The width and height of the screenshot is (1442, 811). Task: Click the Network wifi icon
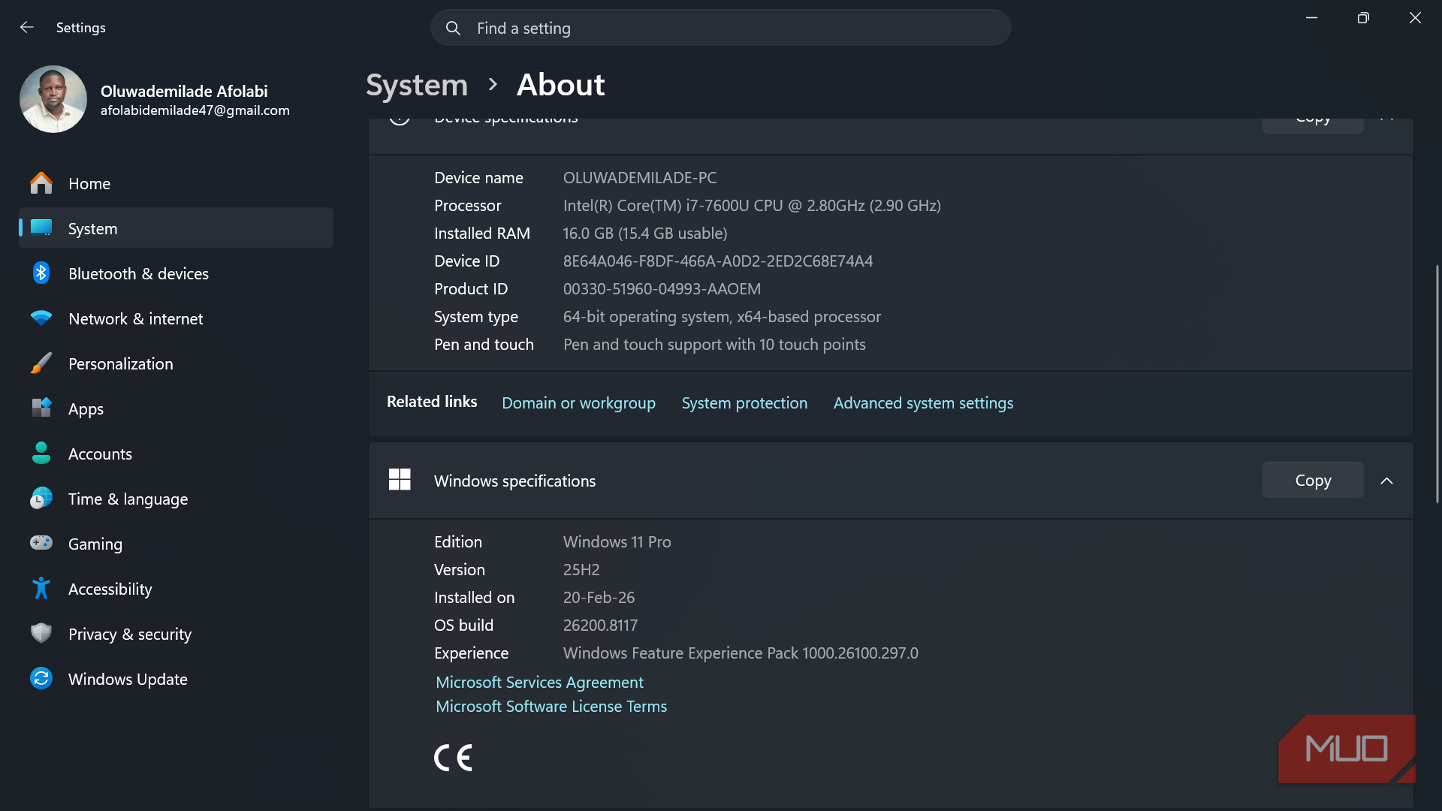coord(41,318)
